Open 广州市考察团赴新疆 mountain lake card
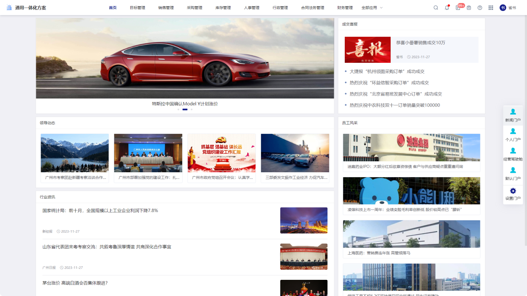This screenshot has width=527, height=296. 75,158
